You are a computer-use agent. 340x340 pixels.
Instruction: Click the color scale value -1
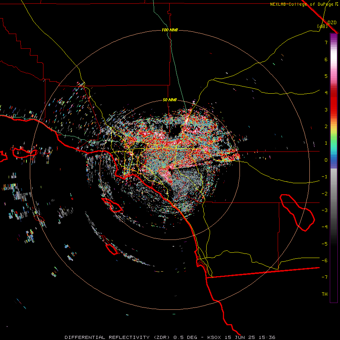pyautogui.click(x=325, y=177)
